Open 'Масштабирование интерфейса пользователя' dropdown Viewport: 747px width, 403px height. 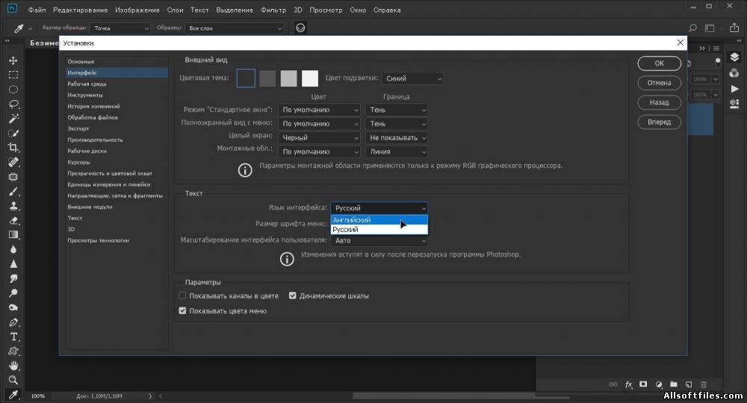click(379, 241)
